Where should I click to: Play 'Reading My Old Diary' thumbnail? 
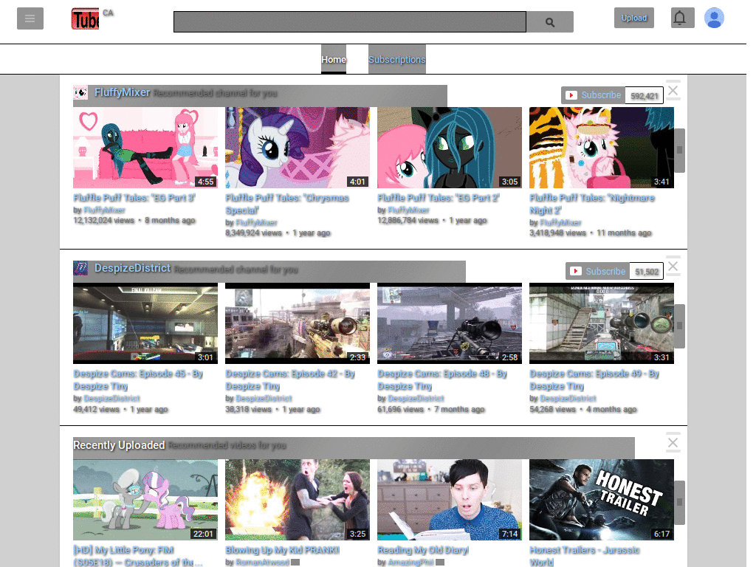click(450, 500)
